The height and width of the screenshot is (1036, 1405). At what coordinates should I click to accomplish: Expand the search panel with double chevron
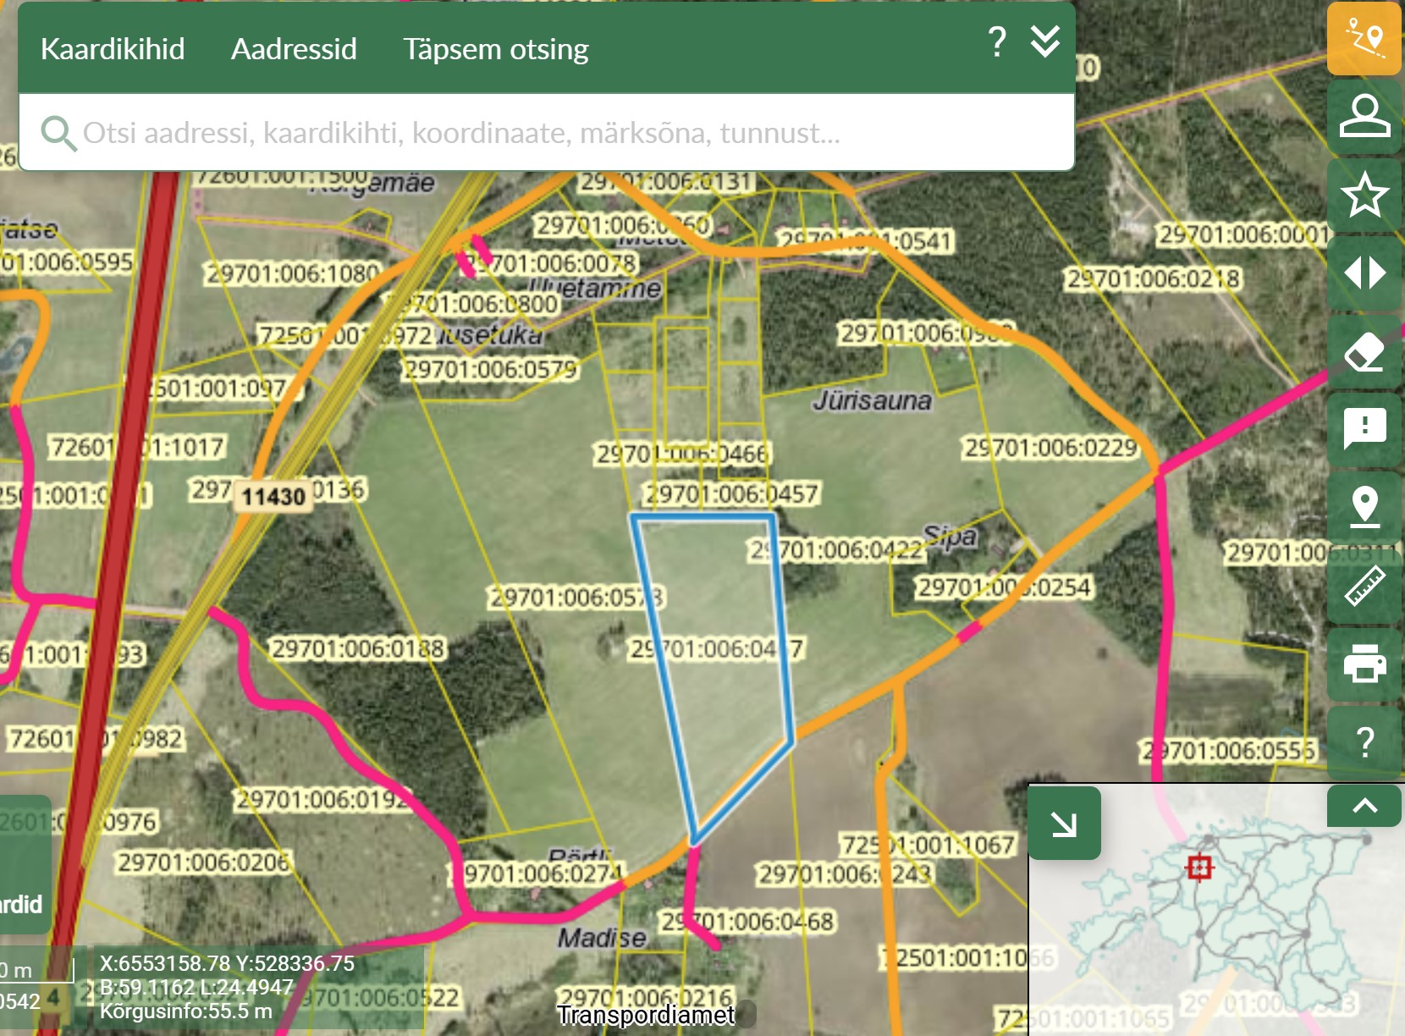[x=1044, y=41]
